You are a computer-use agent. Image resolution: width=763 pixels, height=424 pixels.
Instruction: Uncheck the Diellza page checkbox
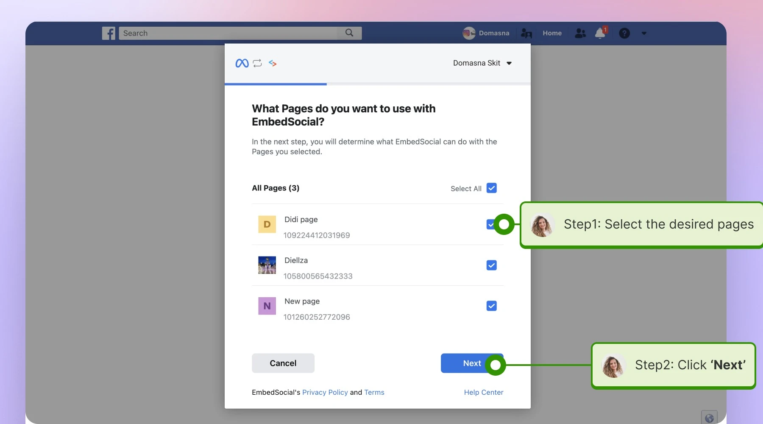[492, 265]
